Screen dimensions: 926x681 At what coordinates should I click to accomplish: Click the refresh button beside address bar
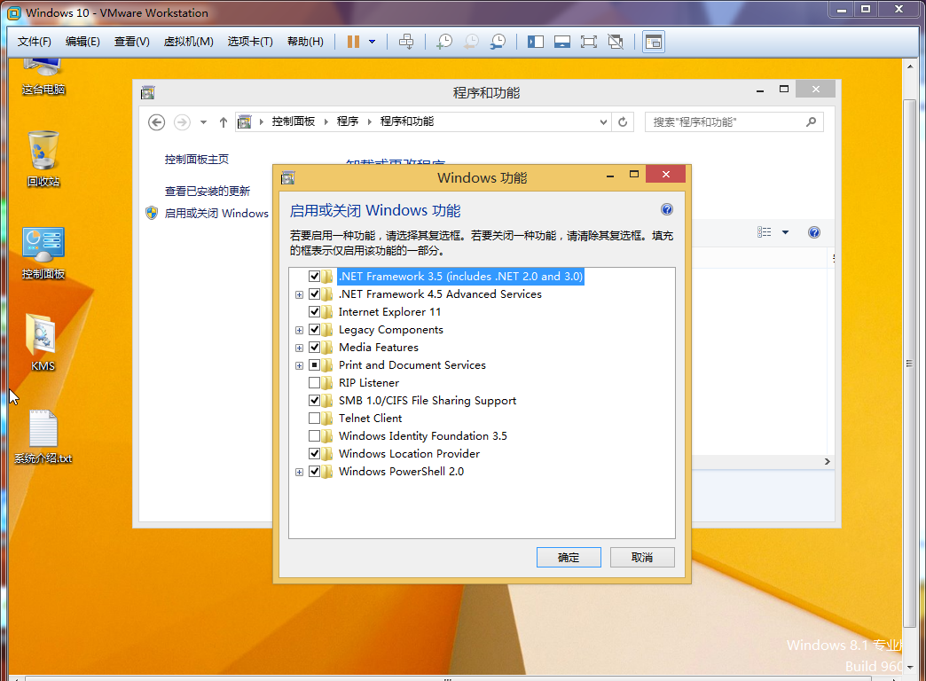pyautogui.click(x=623, y=121)
